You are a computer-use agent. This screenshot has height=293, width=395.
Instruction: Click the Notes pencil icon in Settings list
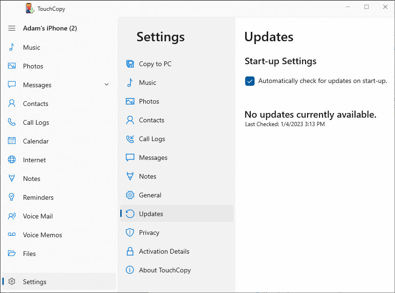[x=130, y=176]
